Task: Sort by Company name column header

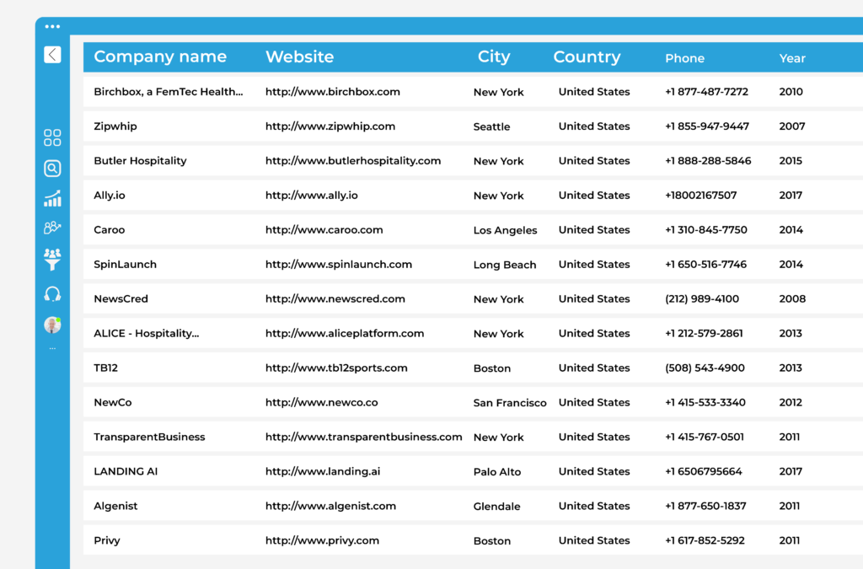Action: [160, 57]
